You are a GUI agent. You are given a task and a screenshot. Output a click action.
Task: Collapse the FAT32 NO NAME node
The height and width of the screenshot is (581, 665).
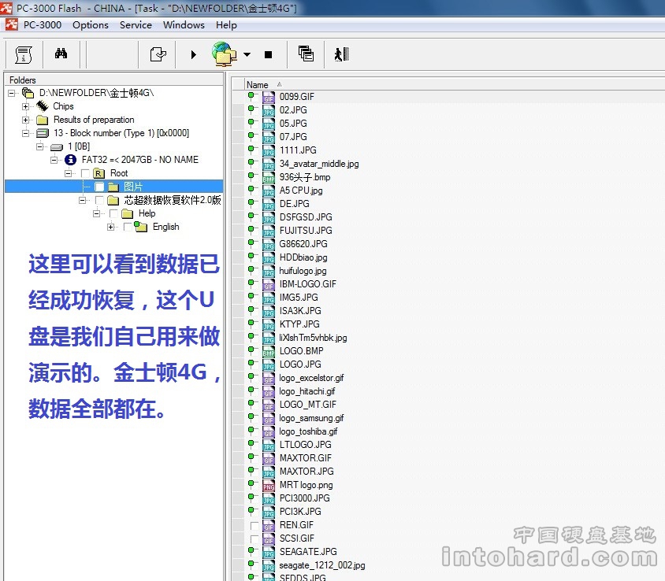tap(54, 160)
